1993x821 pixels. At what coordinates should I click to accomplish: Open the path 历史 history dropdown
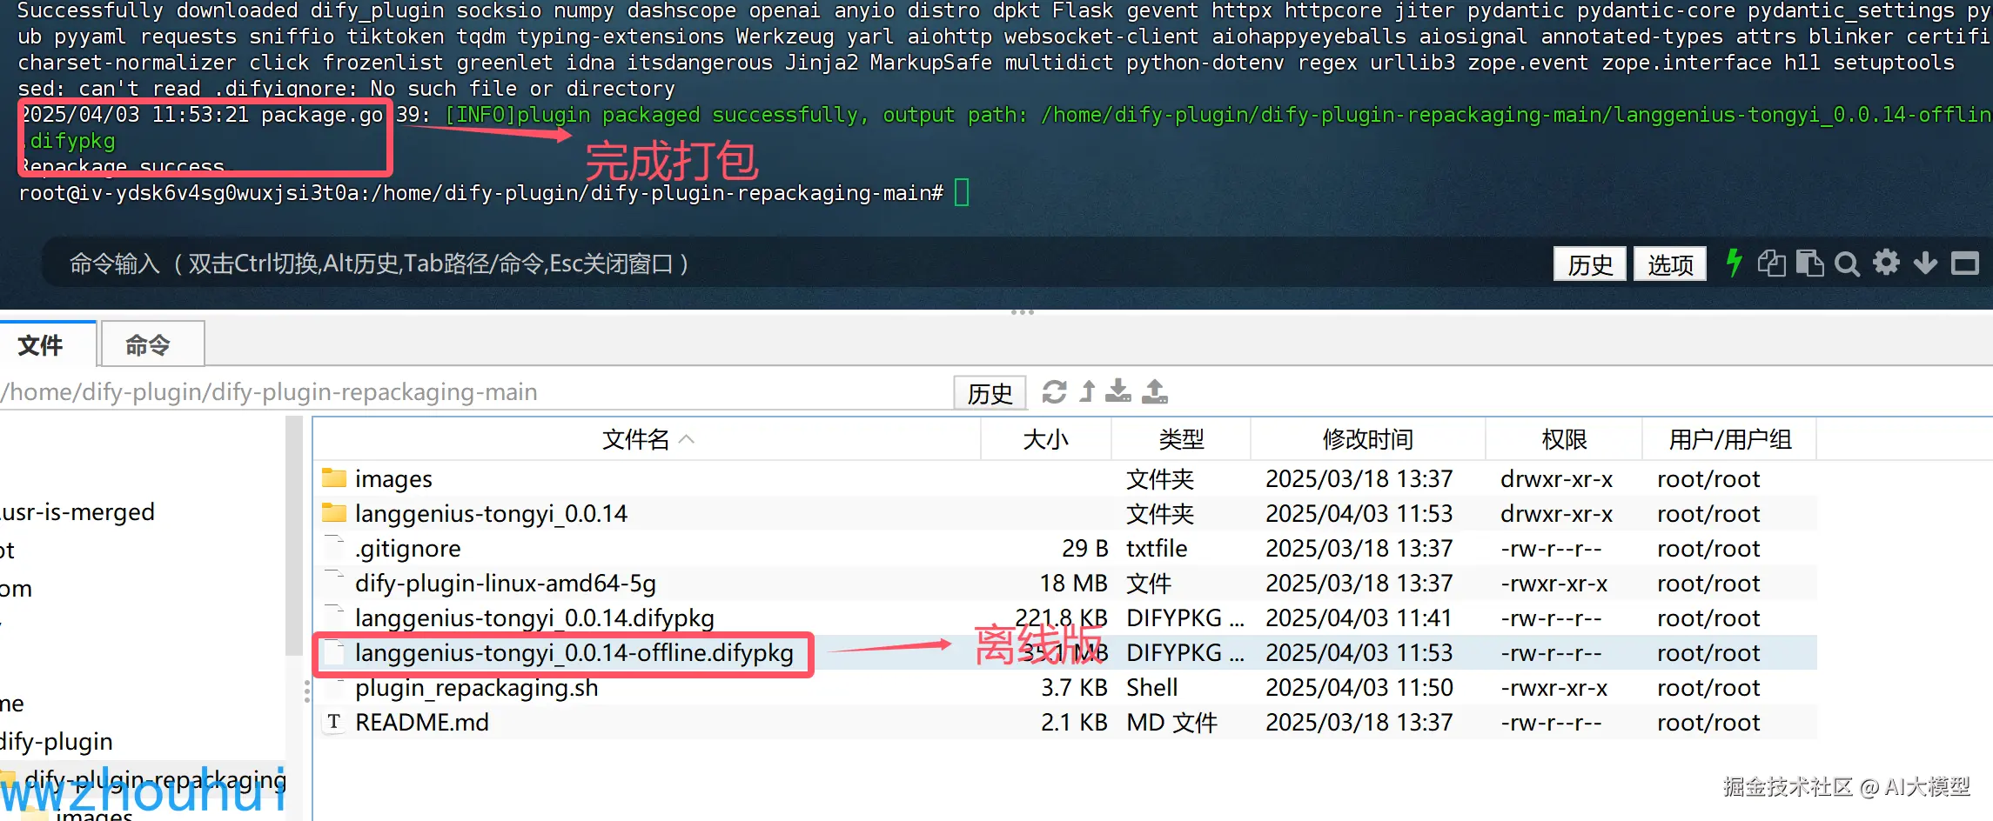[989, 392]
